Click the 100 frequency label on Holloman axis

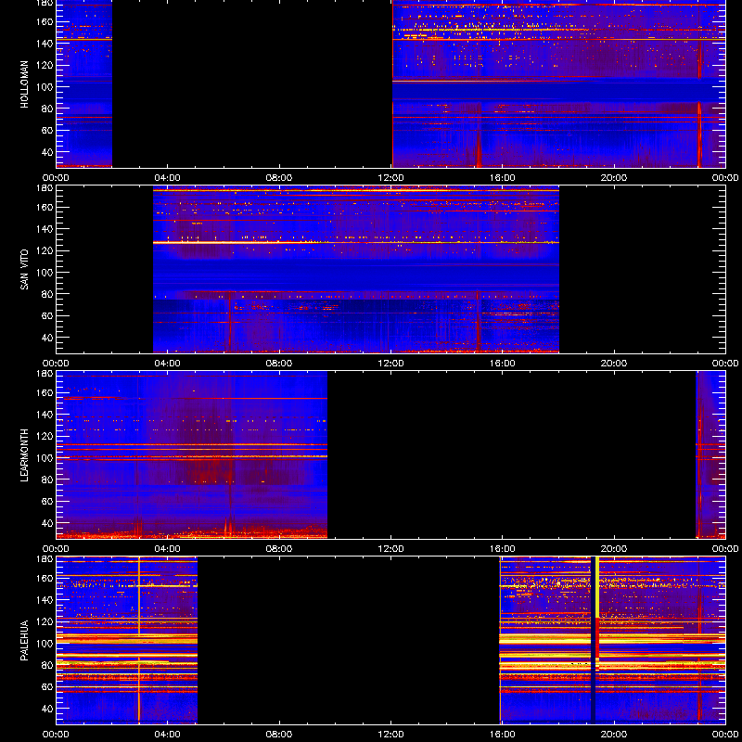[45, 87]
